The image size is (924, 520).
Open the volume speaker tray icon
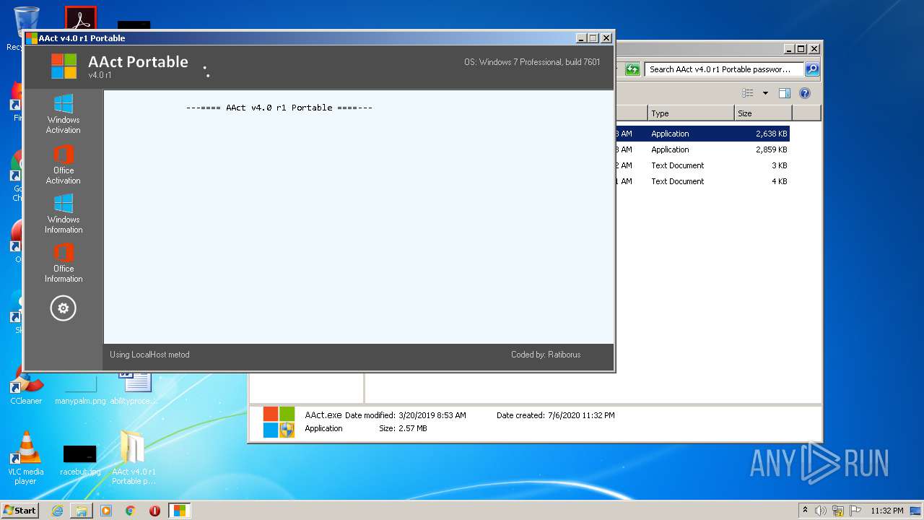(820, 511)
